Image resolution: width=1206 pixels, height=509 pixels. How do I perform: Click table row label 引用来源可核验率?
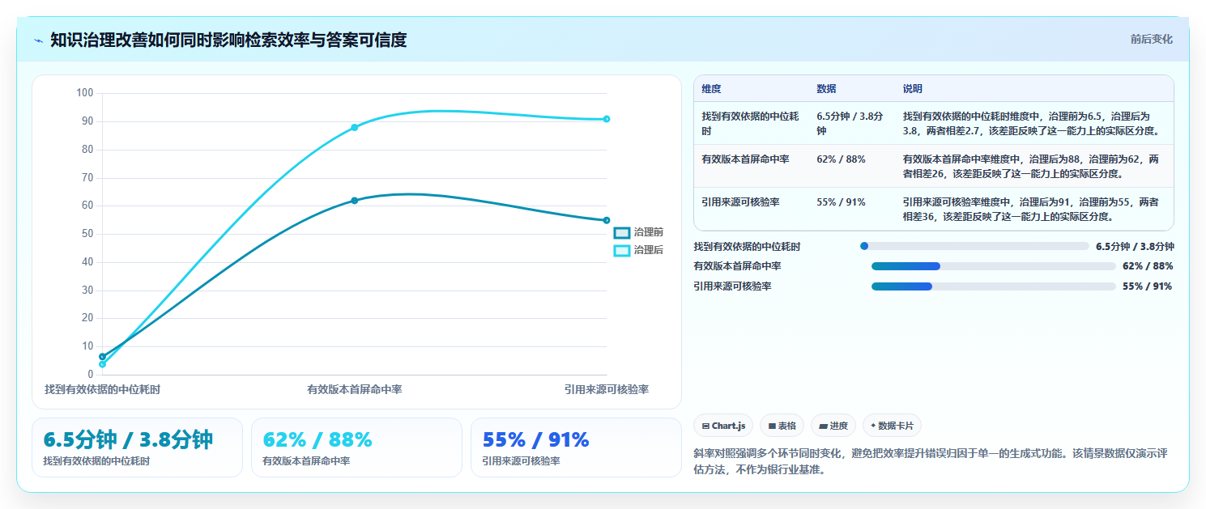[x=740, y=202]
